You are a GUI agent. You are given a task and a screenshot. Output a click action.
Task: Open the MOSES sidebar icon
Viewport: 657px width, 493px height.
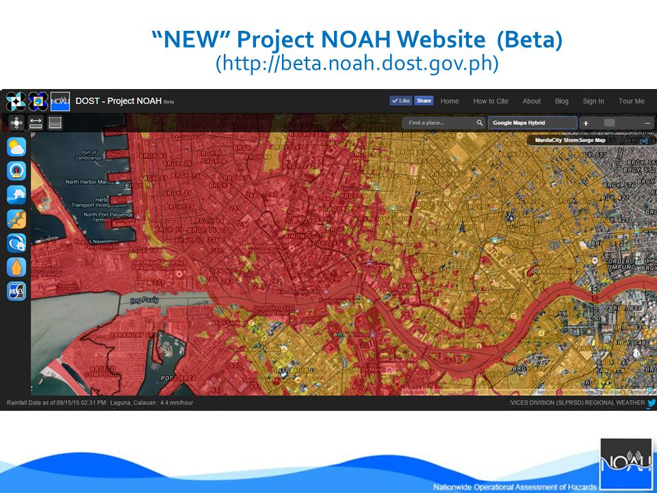coord(16,292)
